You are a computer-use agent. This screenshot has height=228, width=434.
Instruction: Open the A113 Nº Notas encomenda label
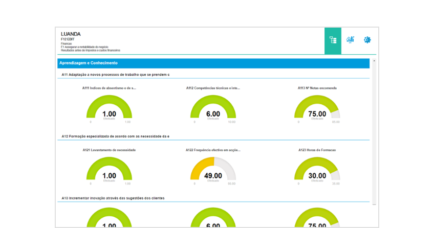(x=317, y=88)
